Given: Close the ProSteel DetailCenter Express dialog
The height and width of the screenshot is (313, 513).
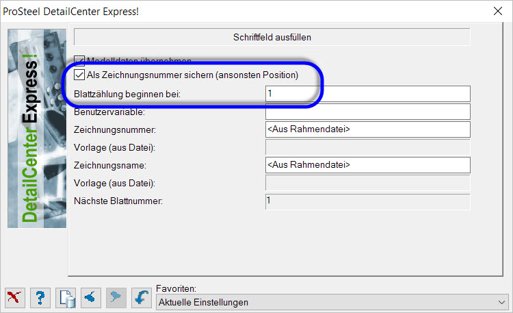Looking at the screenshot, I should (498, 11).
